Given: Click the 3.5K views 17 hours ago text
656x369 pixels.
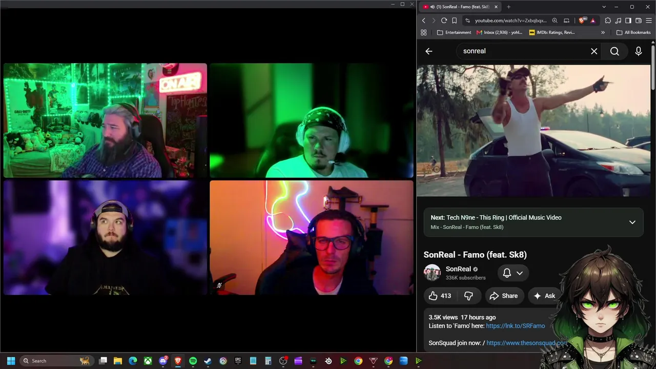Looking at the screenshot, I should 462,317.
